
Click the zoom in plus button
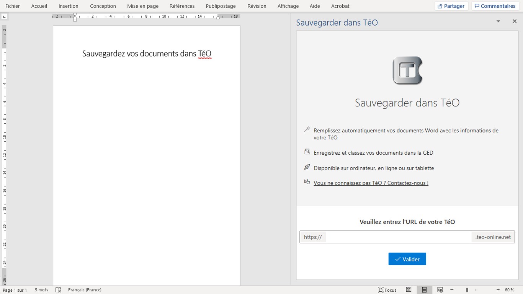point(498,290)
